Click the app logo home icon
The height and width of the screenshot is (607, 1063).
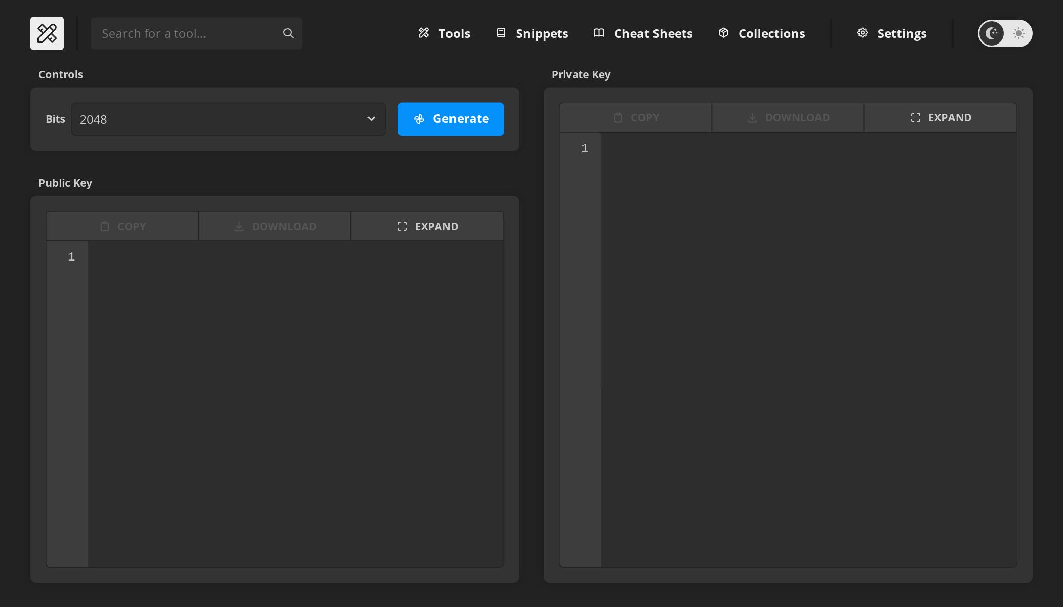47,33
